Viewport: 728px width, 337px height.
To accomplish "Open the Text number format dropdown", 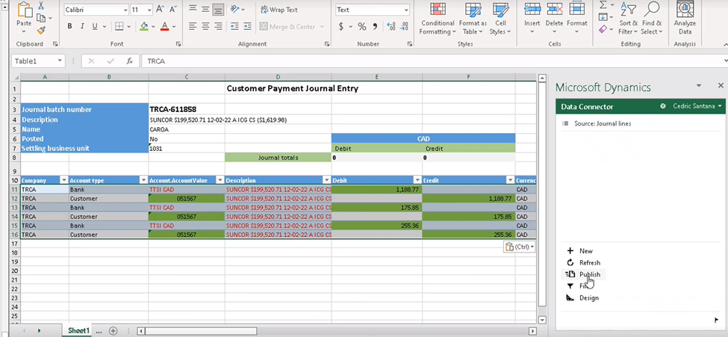I will tap(406, 10).
